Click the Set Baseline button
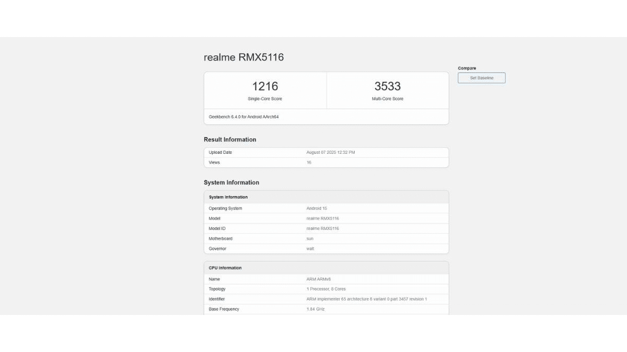The height and width of the screenshot is (352, 627). 481,78
